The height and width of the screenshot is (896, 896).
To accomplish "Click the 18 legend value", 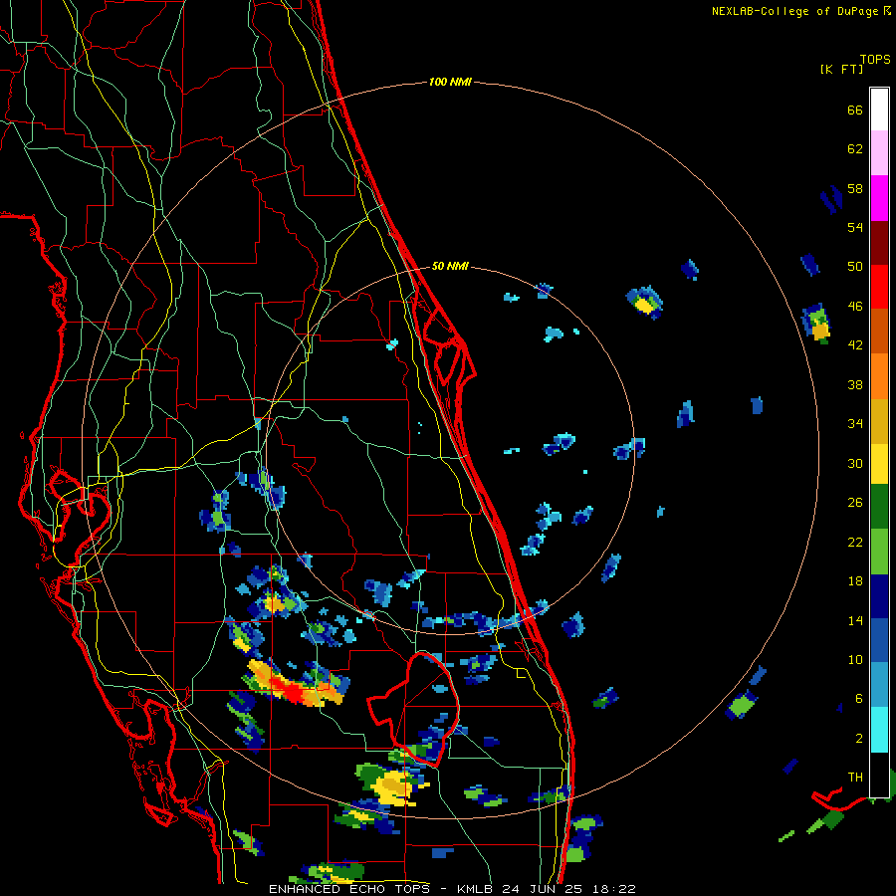I will (855, 581).
